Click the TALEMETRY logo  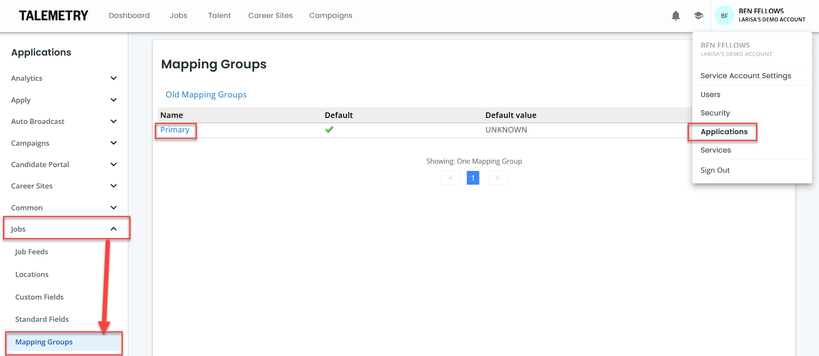[x=53, y=16]
